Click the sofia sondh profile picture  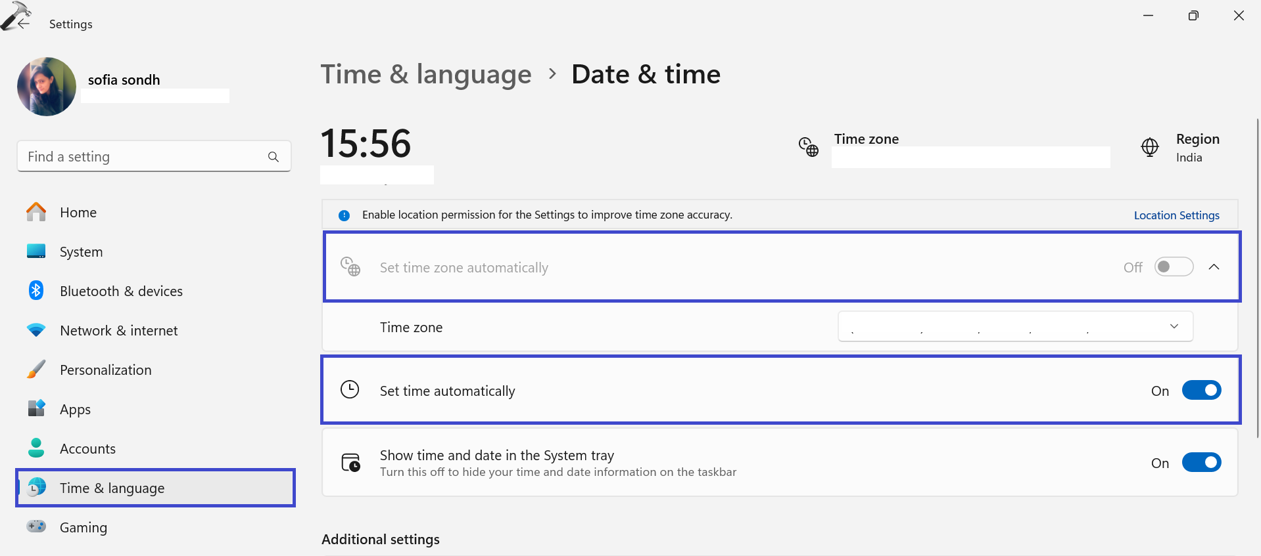[x=47, y=87]
